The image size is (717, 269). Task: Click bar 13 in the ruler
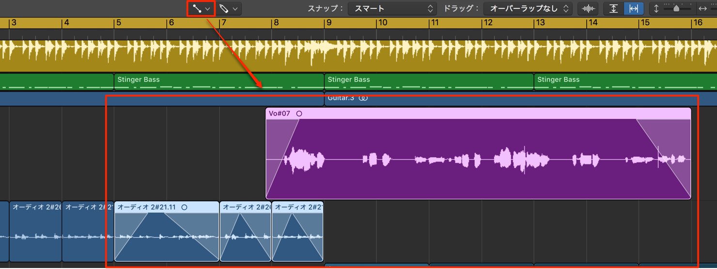point(540,23)
